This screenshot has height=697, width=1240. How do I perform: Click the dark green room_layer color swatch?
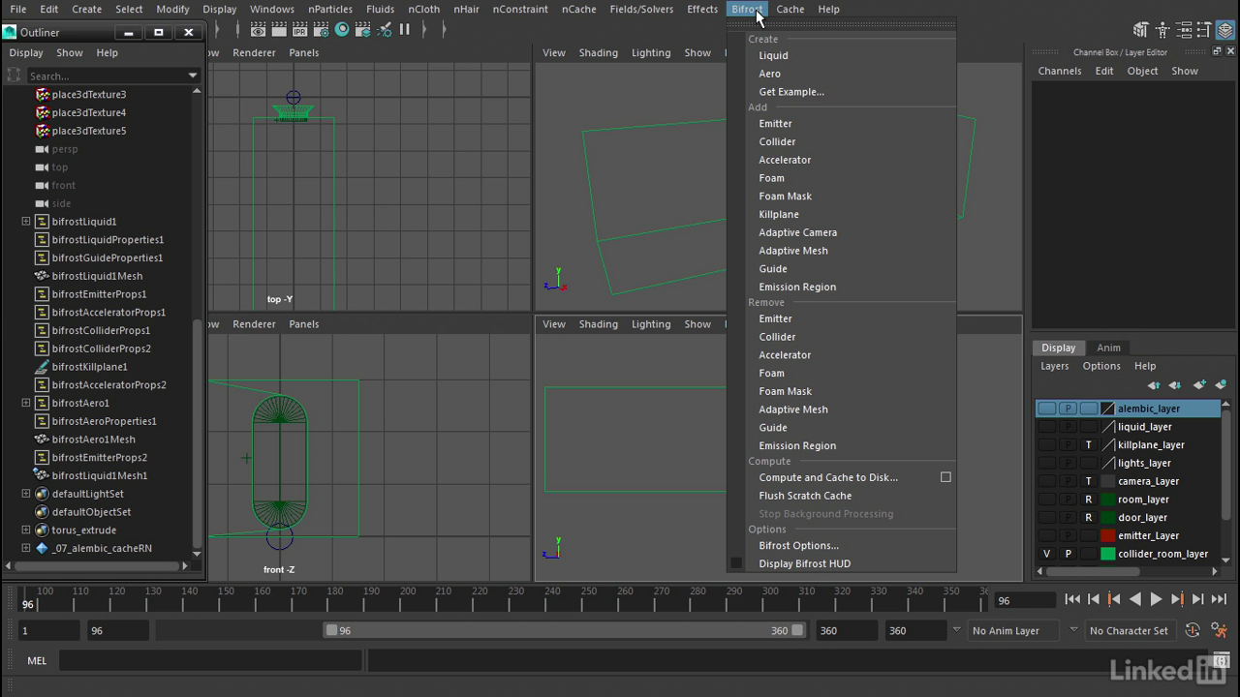1108,500
